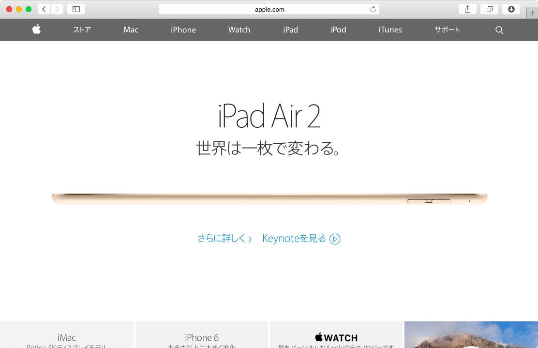The width and height of the screenshot is (538, 348).
Task: Play the Keynote video circle icon
Action: click(x=335, y=239)
